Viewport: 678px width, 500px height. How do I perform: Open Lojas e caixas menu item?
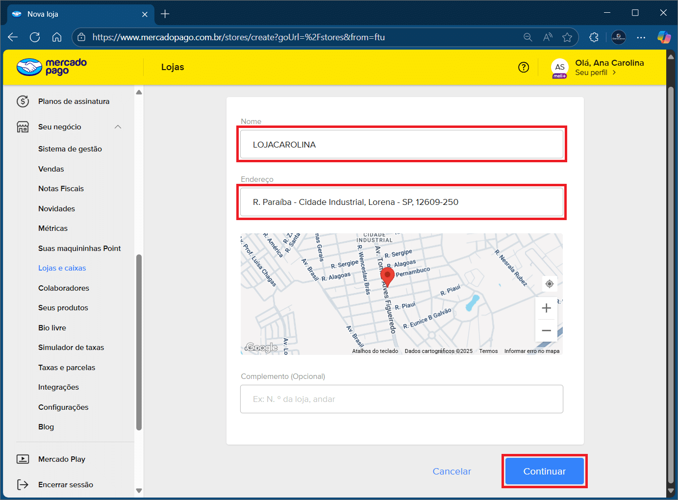click(x=62, y=268)
